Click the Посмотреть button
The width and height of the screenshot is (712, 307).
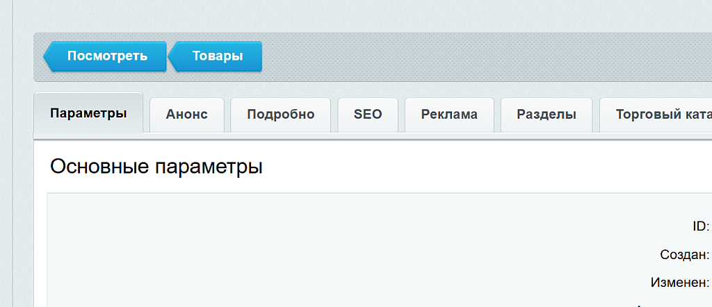pyautogui.click(x=106, y=56)
